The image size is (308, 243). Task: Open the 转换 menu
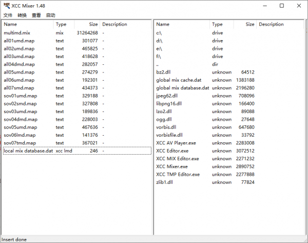pyautogui.click(x=22, y=15)
